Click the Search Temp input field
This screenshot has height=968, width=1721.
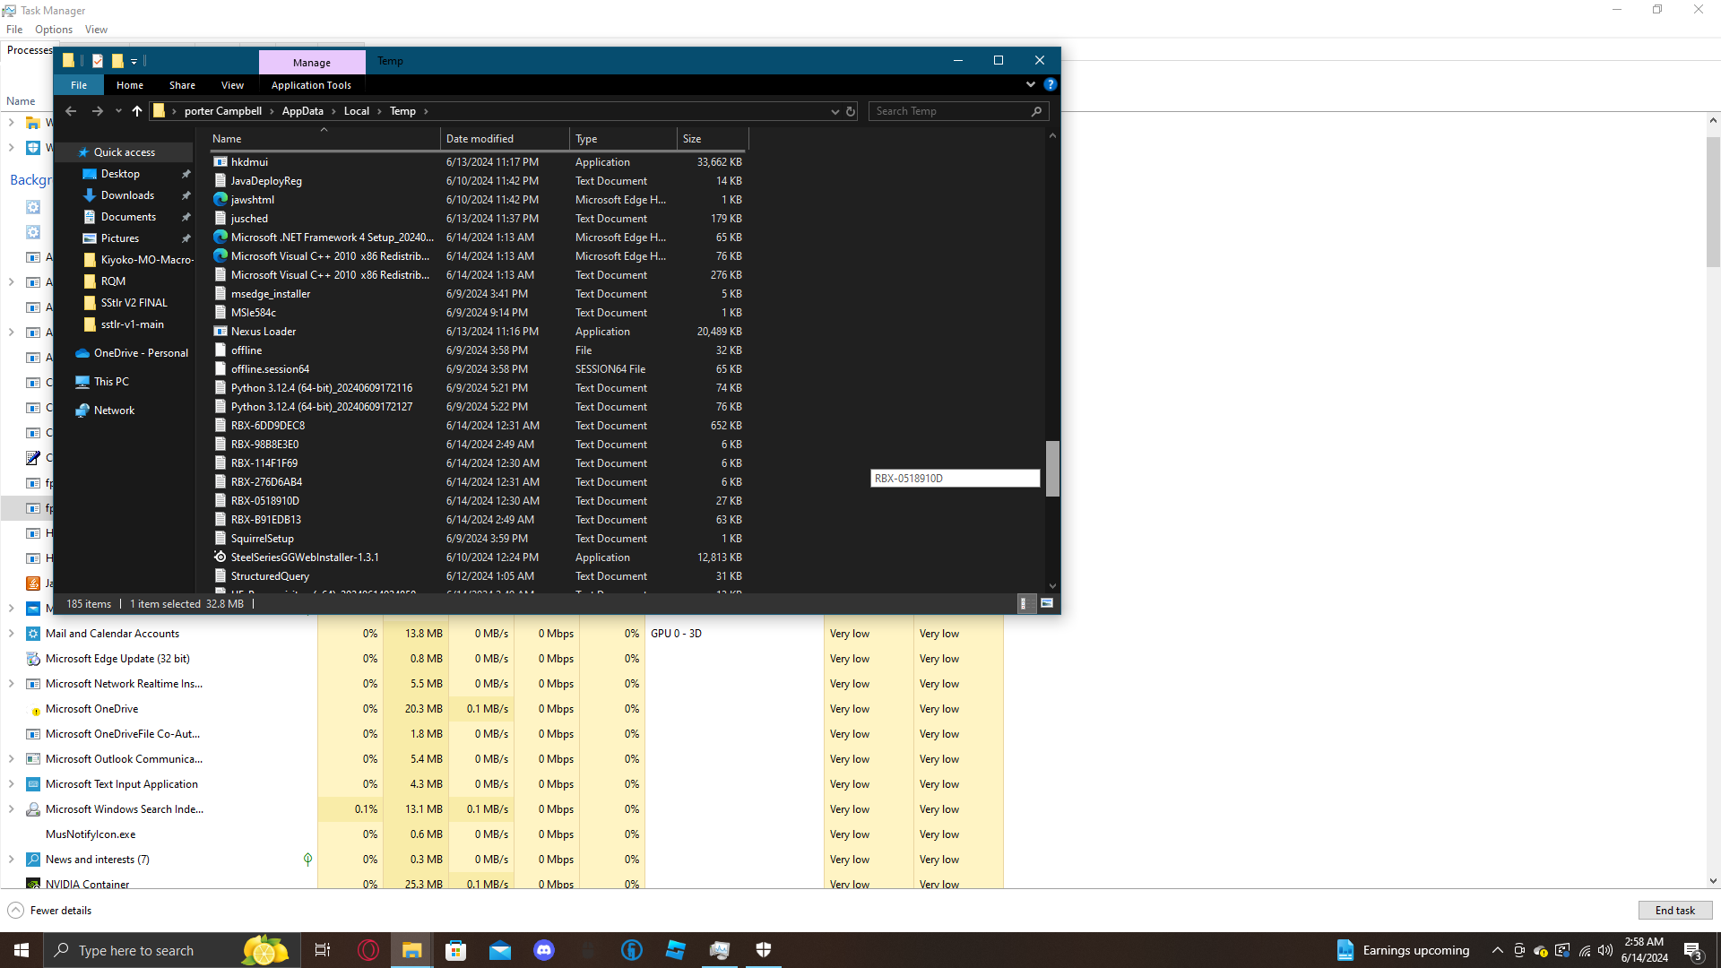pyautogui.click(x=950, y=111)
